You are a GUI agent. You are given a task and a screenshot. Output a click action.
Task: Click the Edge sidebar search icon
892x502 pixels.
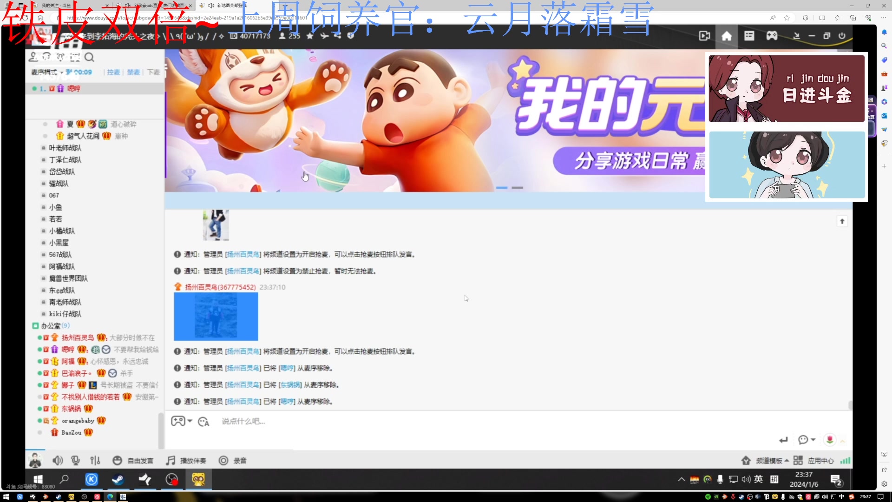884,46
